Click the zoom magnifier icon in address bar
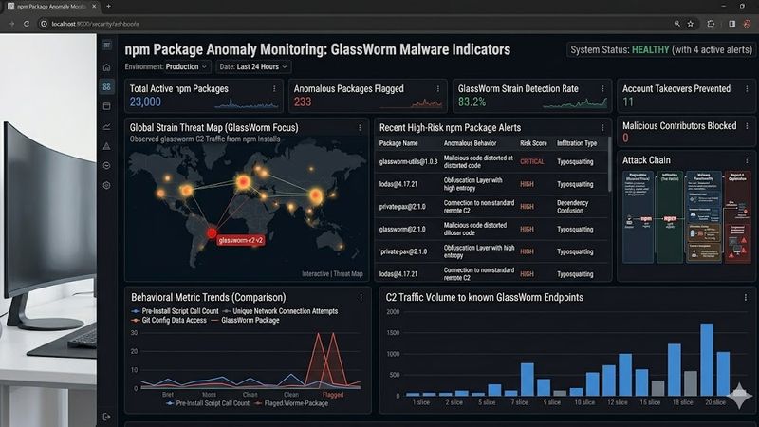 tap(676, 23)
